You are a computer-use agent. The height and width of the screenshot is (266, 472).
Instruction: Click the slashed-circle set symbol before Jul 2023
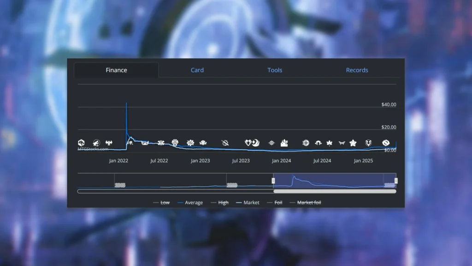pos(225,143)
